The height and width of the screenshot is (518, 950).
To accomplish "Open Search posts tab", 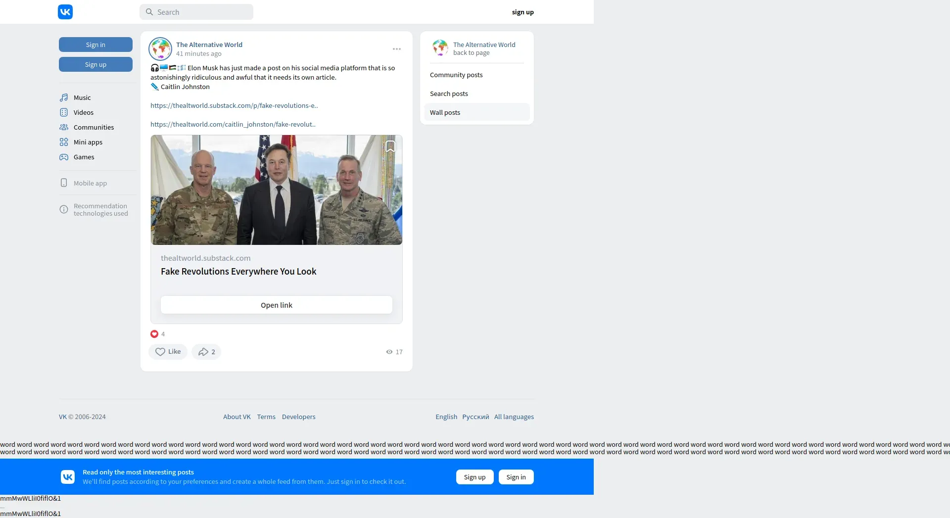I will coord(477,94).
